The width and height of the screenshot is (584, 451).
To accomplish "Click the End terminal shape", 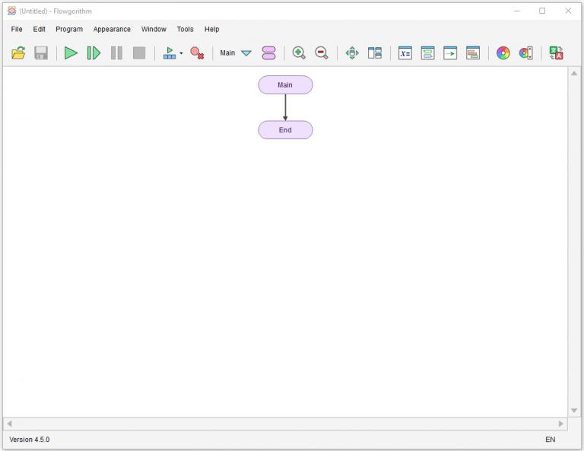I will pos(285,130).
